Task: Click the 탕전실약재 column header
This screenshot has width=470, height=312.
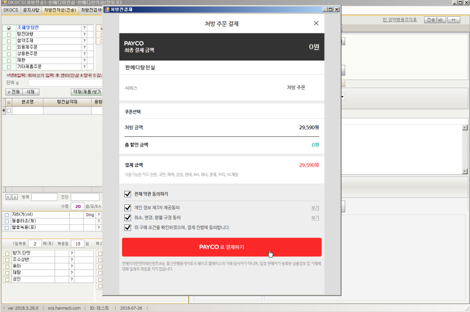Action: pyautogui.click(x=67, y=102)
